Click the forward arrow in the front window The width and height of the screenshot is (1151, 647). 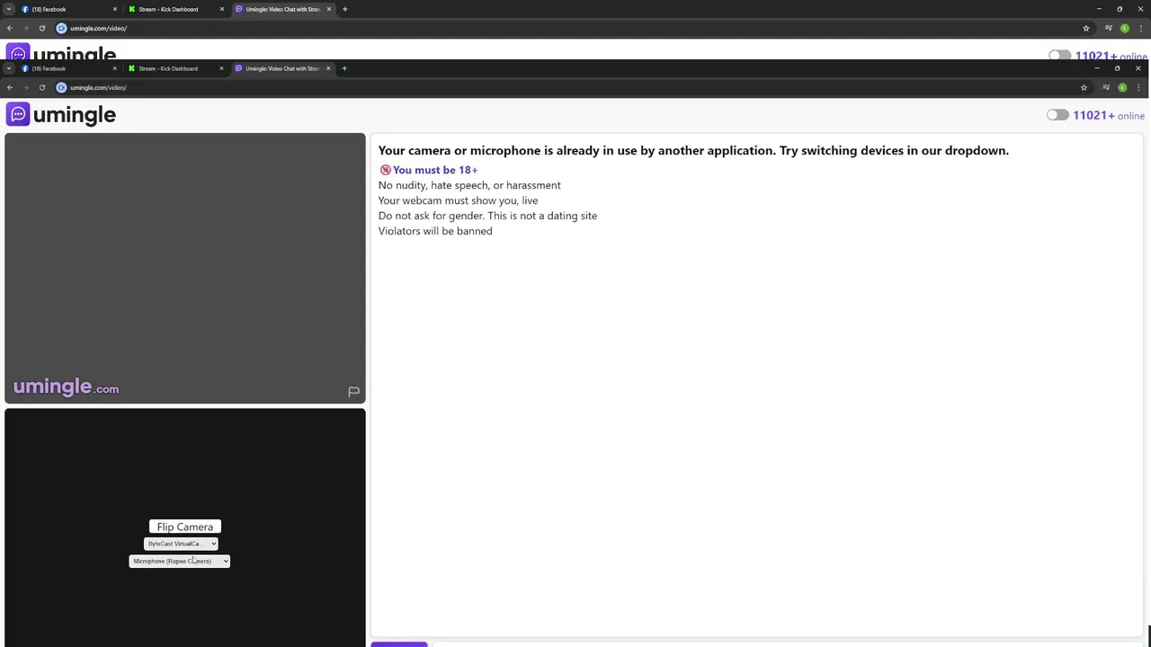pyautogui.click(x=25, y=87)
